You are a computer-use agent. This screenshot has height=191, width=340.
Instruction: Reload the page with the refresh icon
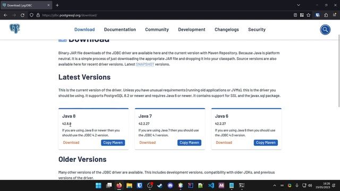(22, 15)
